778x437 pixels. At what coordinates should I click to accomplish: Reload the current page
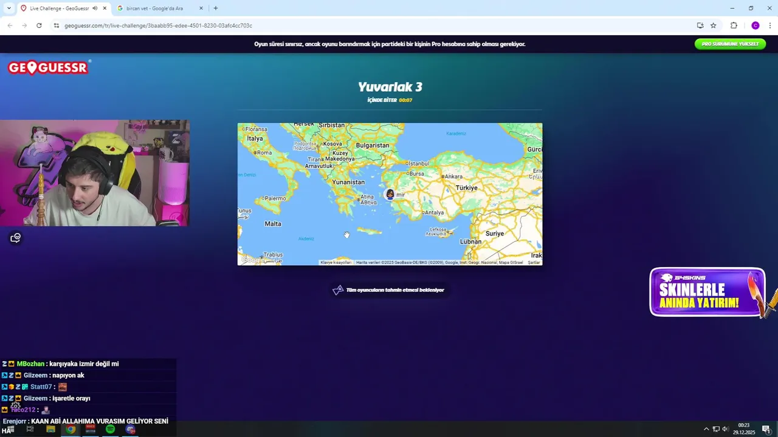tap(39, 25)
